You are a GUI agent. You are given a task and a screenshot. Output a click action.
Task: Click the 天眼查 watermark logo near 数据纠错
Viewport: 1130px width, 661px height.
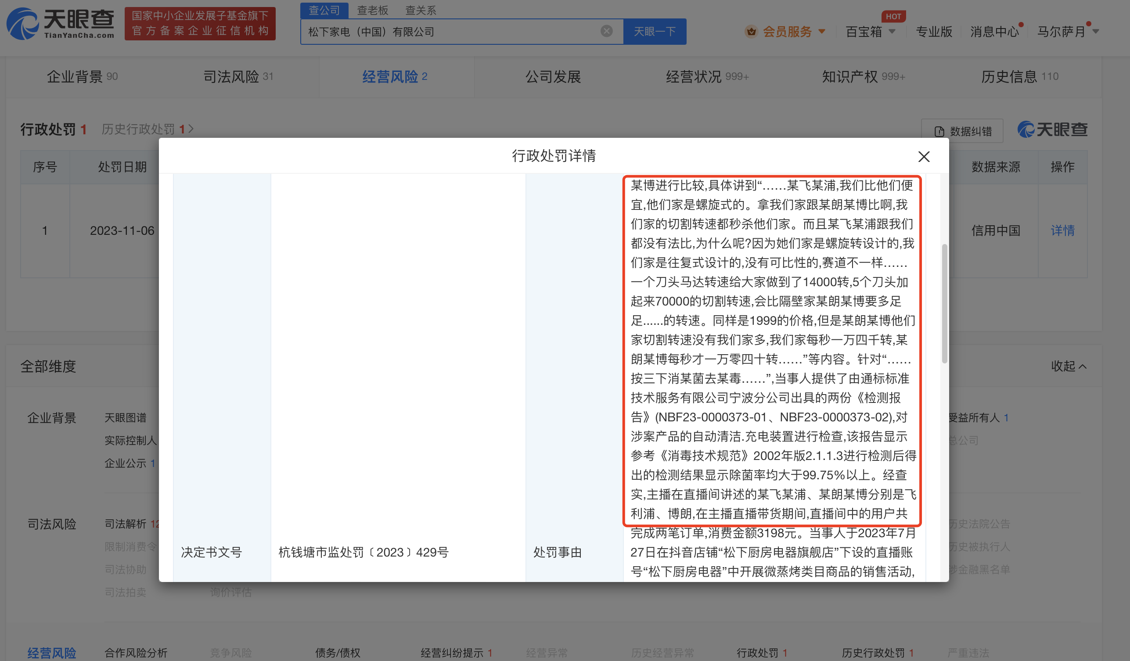(1051, 129)
